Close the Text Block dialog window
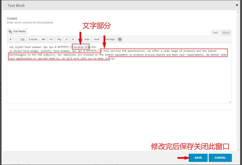242x165 pixels. (x=237, y=5)
